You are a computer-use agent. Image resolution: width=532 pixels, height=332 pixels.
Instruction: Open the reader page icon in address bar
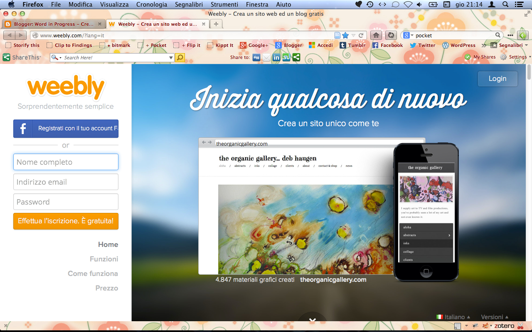pyautogui.click(x=337, y=35)
